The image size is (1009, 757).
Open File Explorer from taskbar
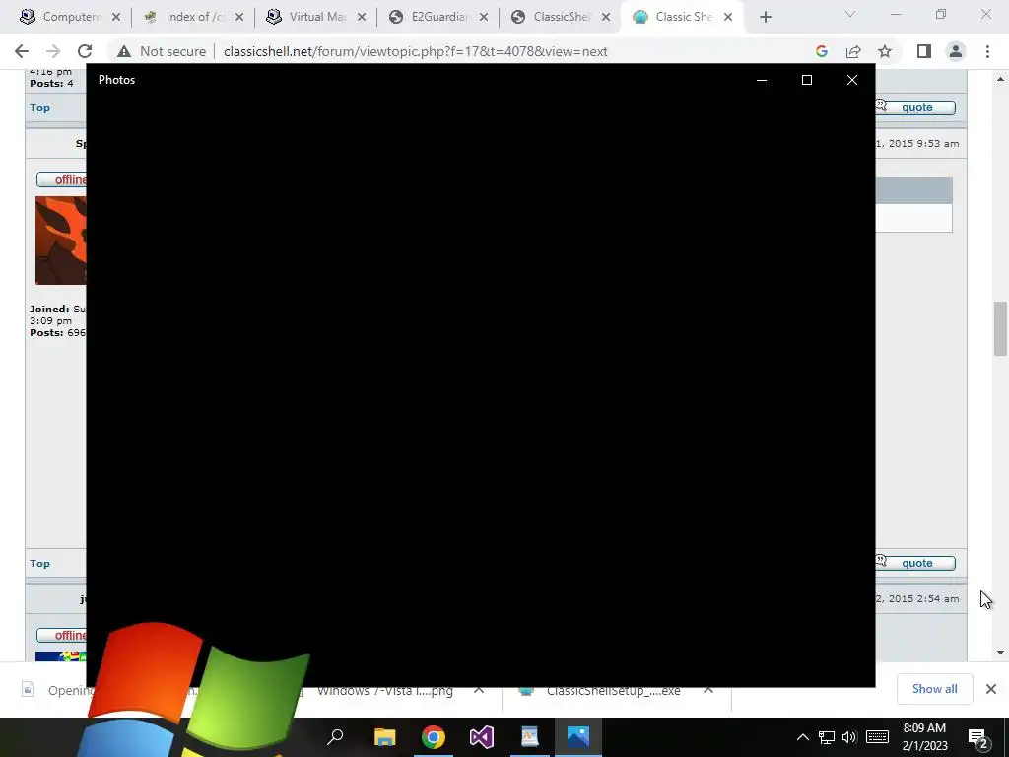[385, 737]
